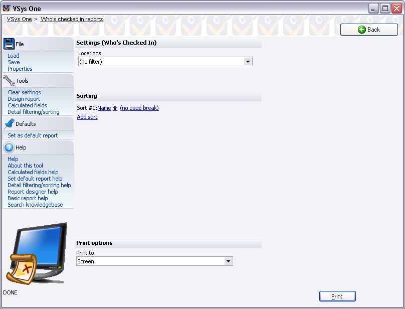Open About this tool
This screenshot has width=405, height=309.
pos(25,166)
